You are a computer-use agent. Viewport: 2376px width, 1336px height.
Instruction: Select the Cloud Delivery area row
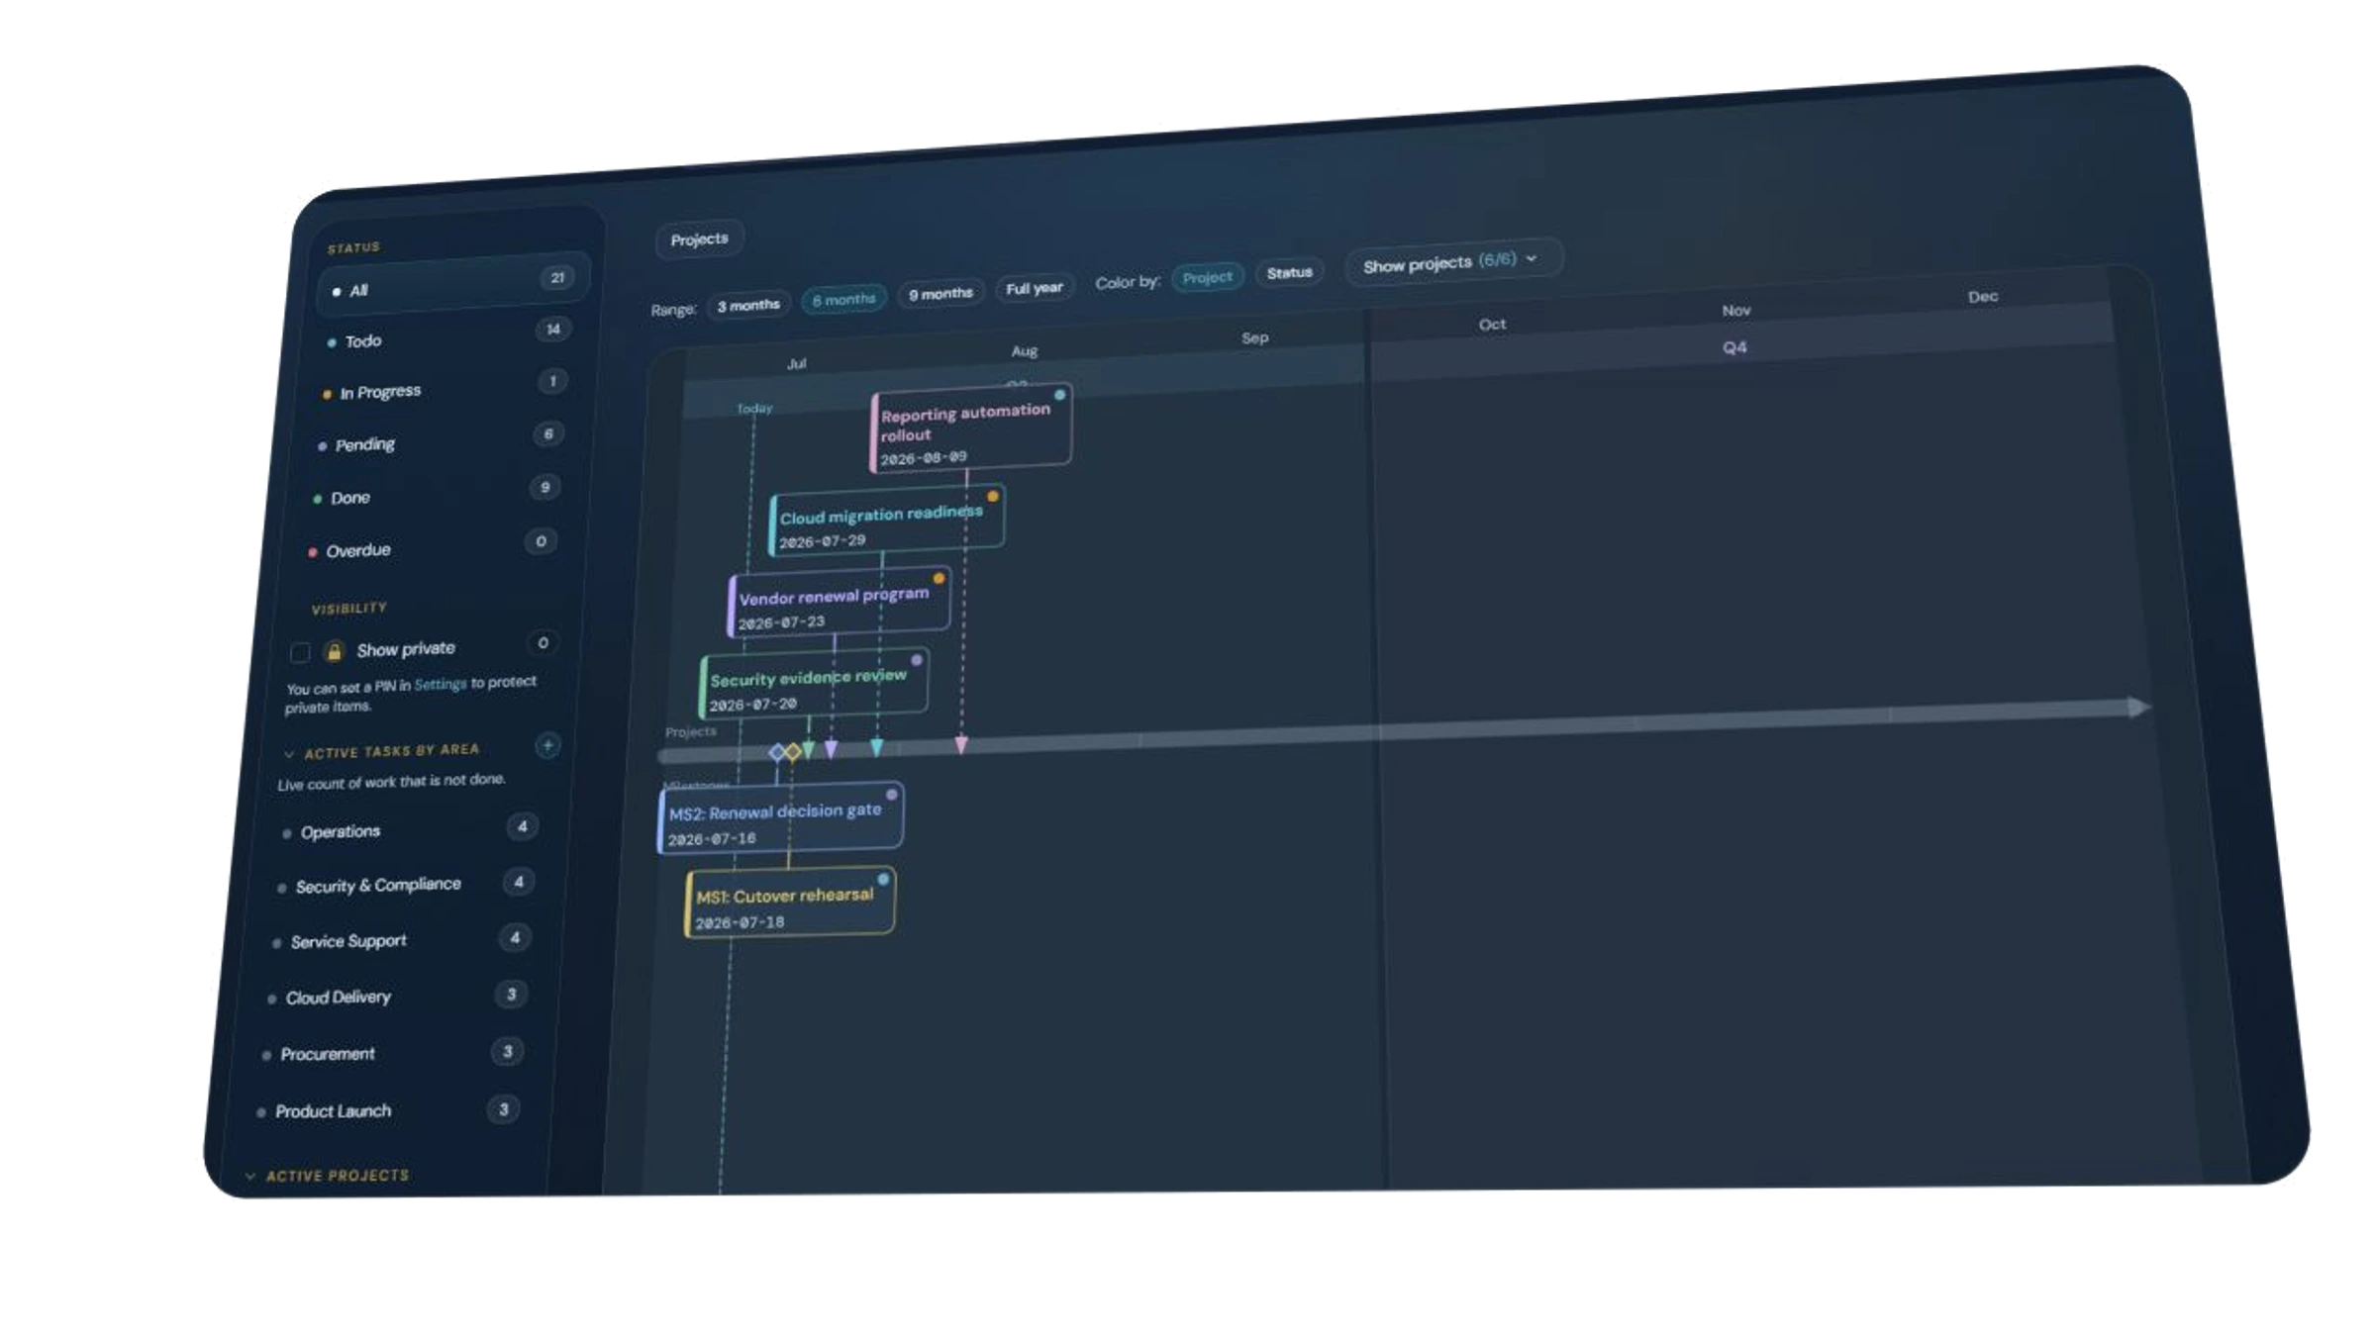pyautogui.click(x=395, y=996)
